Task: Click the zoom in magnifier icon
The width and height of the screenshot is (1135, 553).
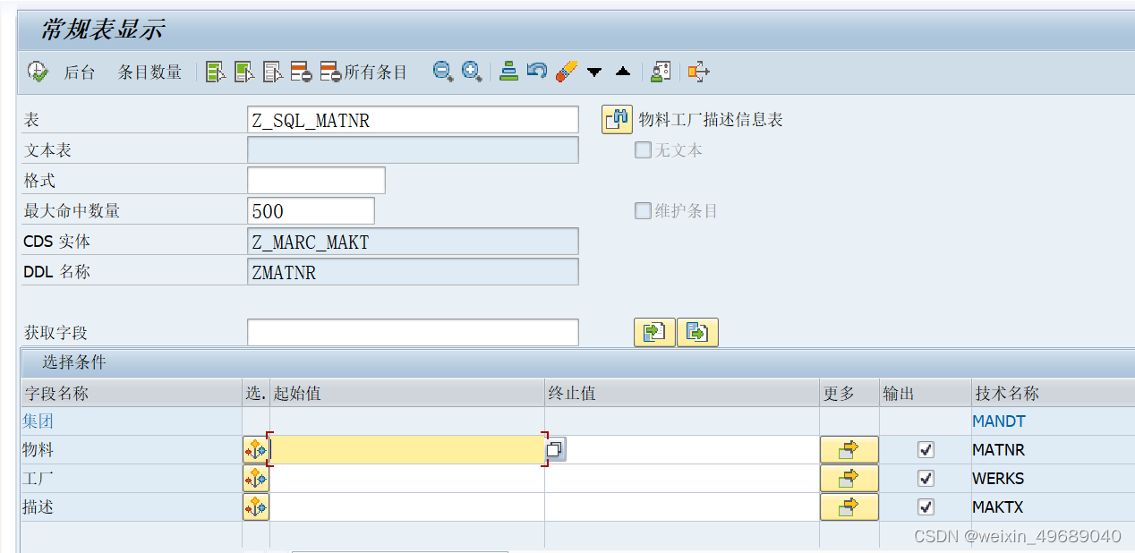Action: coord(472,72)
